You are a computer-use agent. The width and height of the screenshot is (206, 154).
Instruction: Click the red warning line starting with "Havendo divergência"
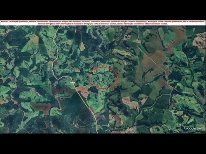tap(103, 24)
